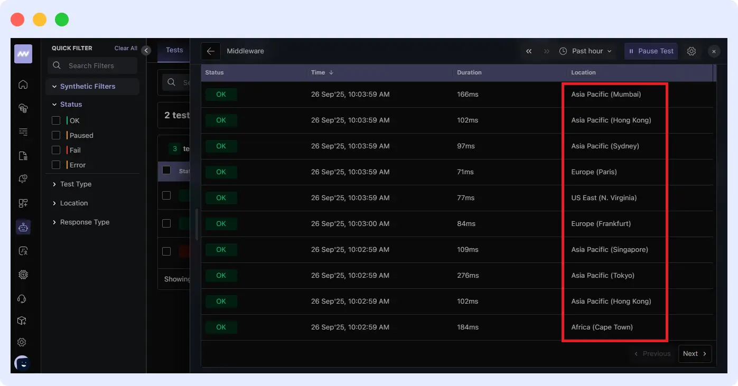This screenshot has height=386, width=738.
Task: Open the Dashboard builder grid icon
Action: tap(23, 203)
